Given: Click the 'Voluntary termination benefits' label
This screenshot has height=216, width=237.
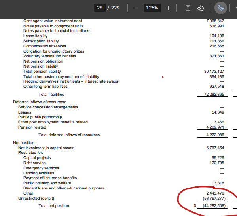Looking at the screenshot, I should (50, 56).
